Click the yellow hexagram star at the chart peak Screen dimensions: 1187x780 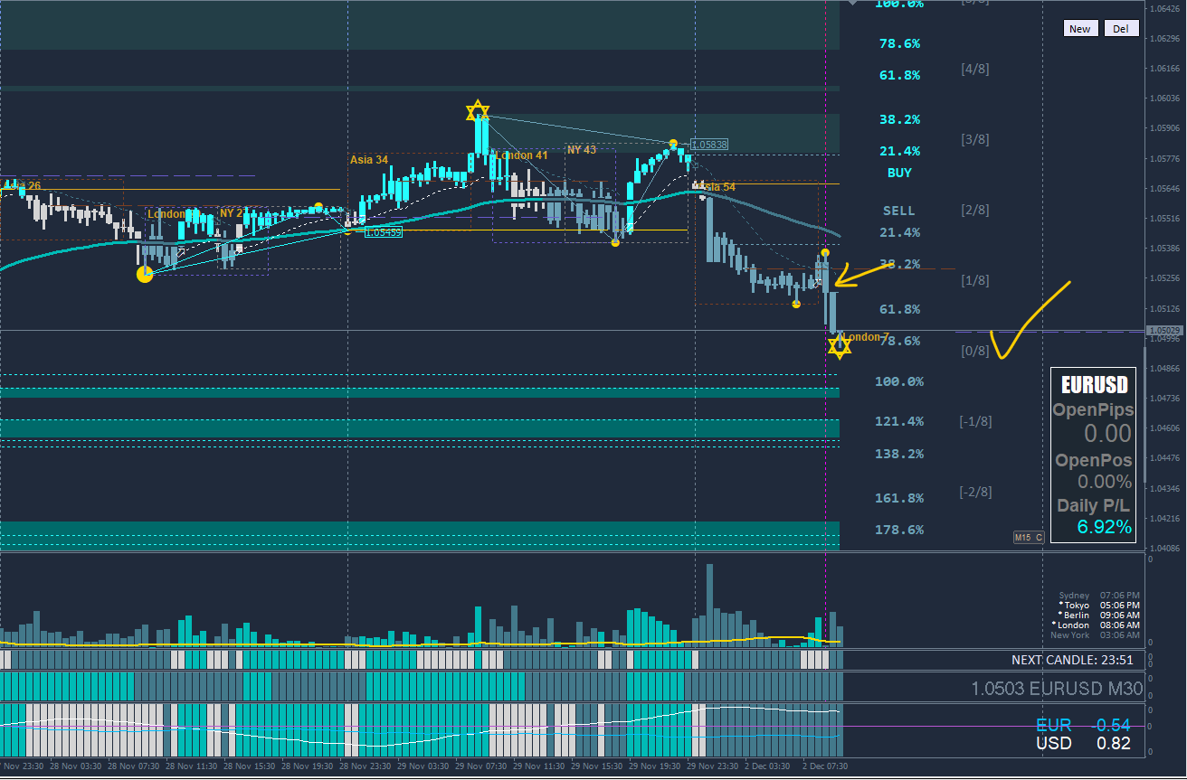[x=478, y=112]
